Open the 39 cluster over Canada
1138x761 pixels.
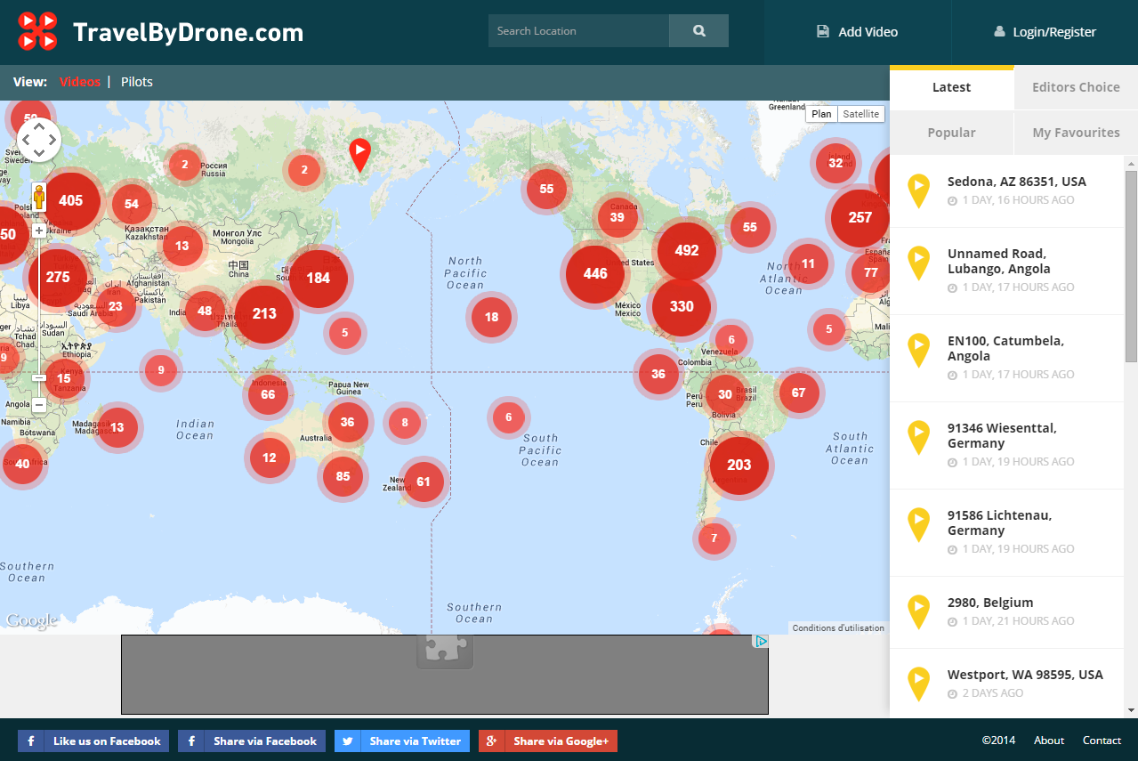point(617,217)
